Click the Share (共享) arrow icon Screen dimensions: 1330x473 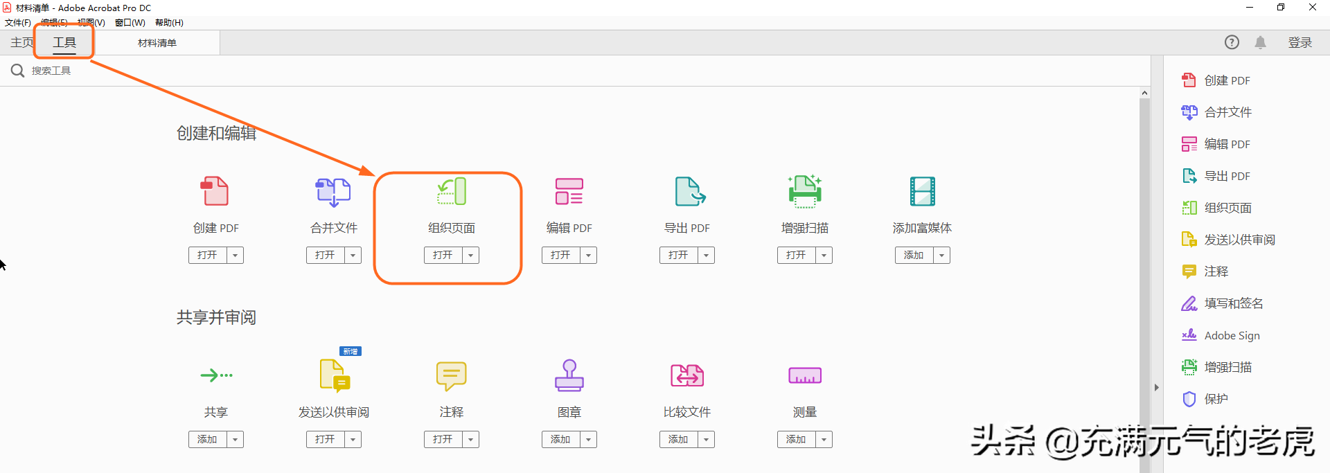[216, 375]
